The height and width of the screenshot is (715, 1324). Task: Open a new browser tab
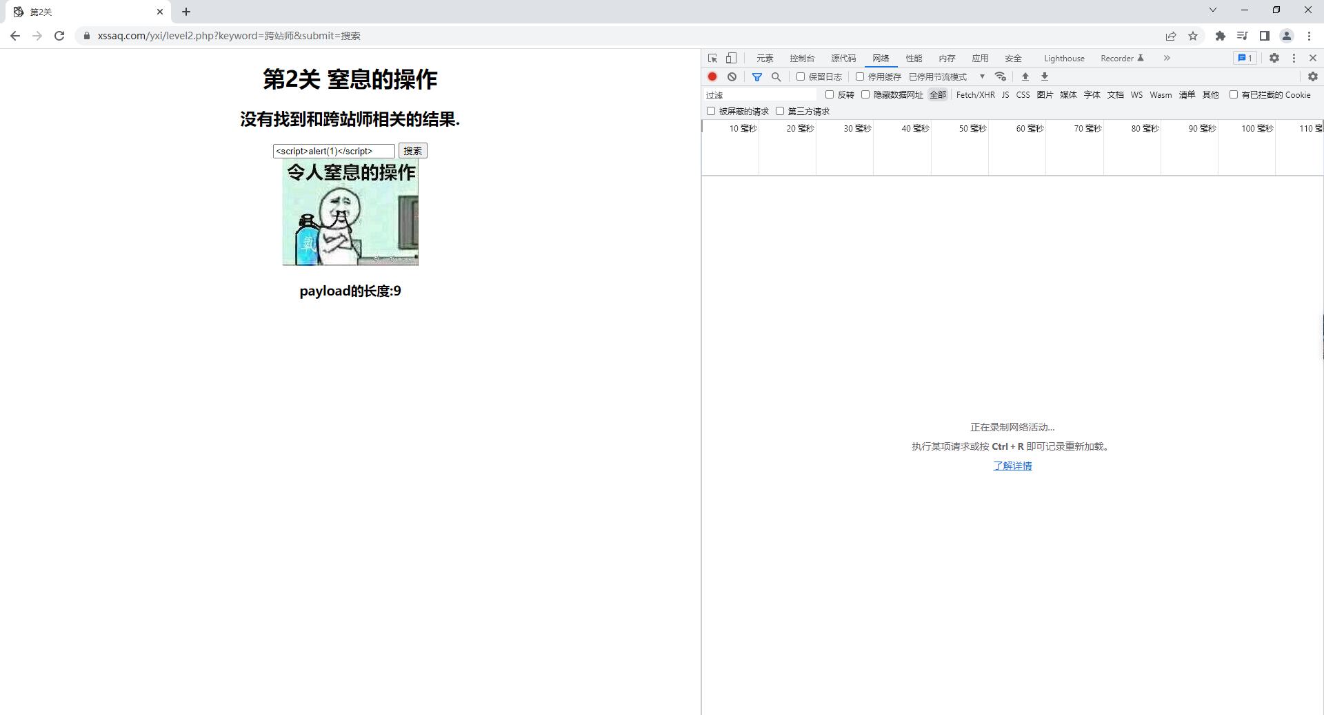click(x=186, y=12)
